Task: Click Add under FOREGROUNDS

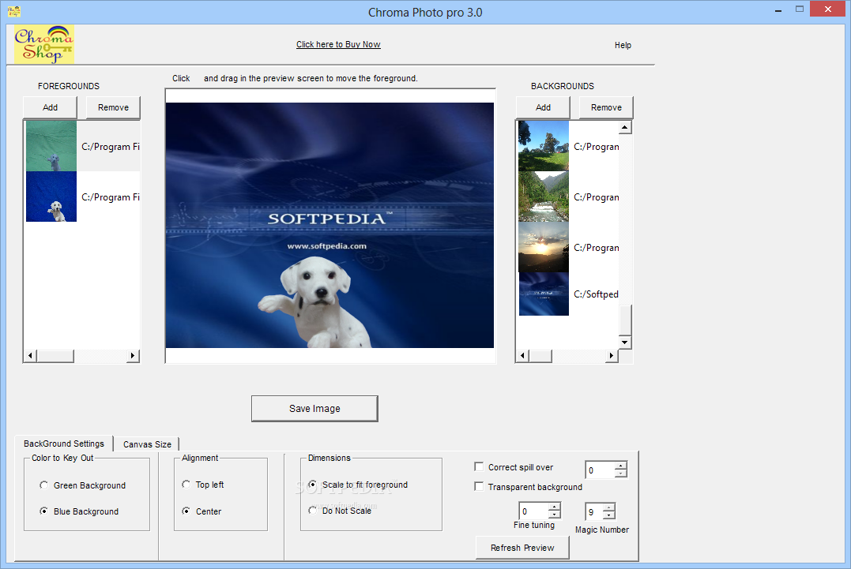Action: (x=50, y=107)
